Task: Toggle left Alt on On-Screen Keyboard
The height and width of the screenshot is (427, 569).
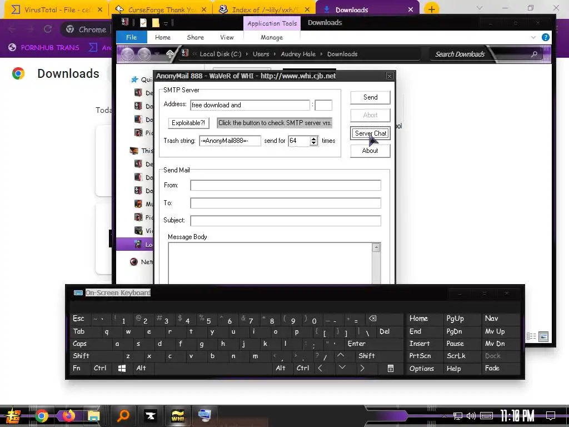Action: click(x=141, y=368)
